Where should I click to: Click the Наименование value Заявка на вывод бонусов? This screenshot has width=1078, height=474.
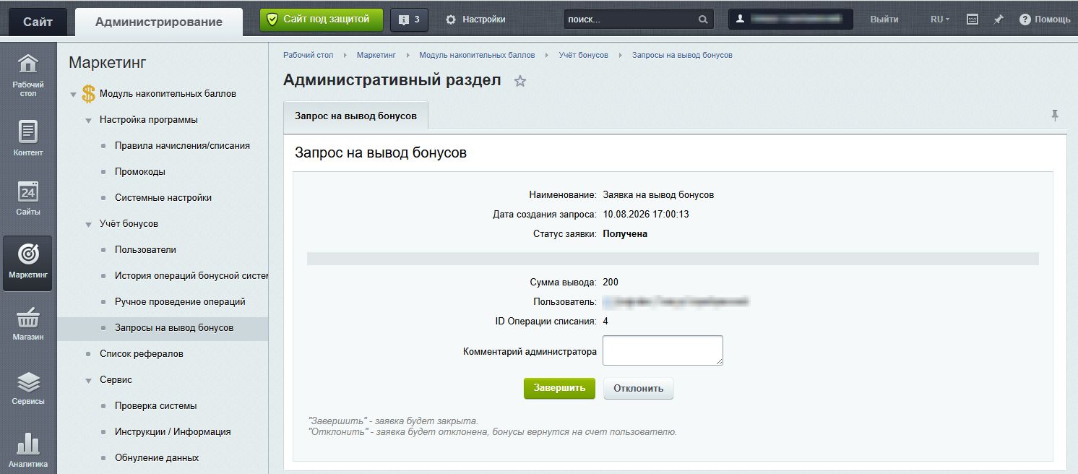(658, 195)
